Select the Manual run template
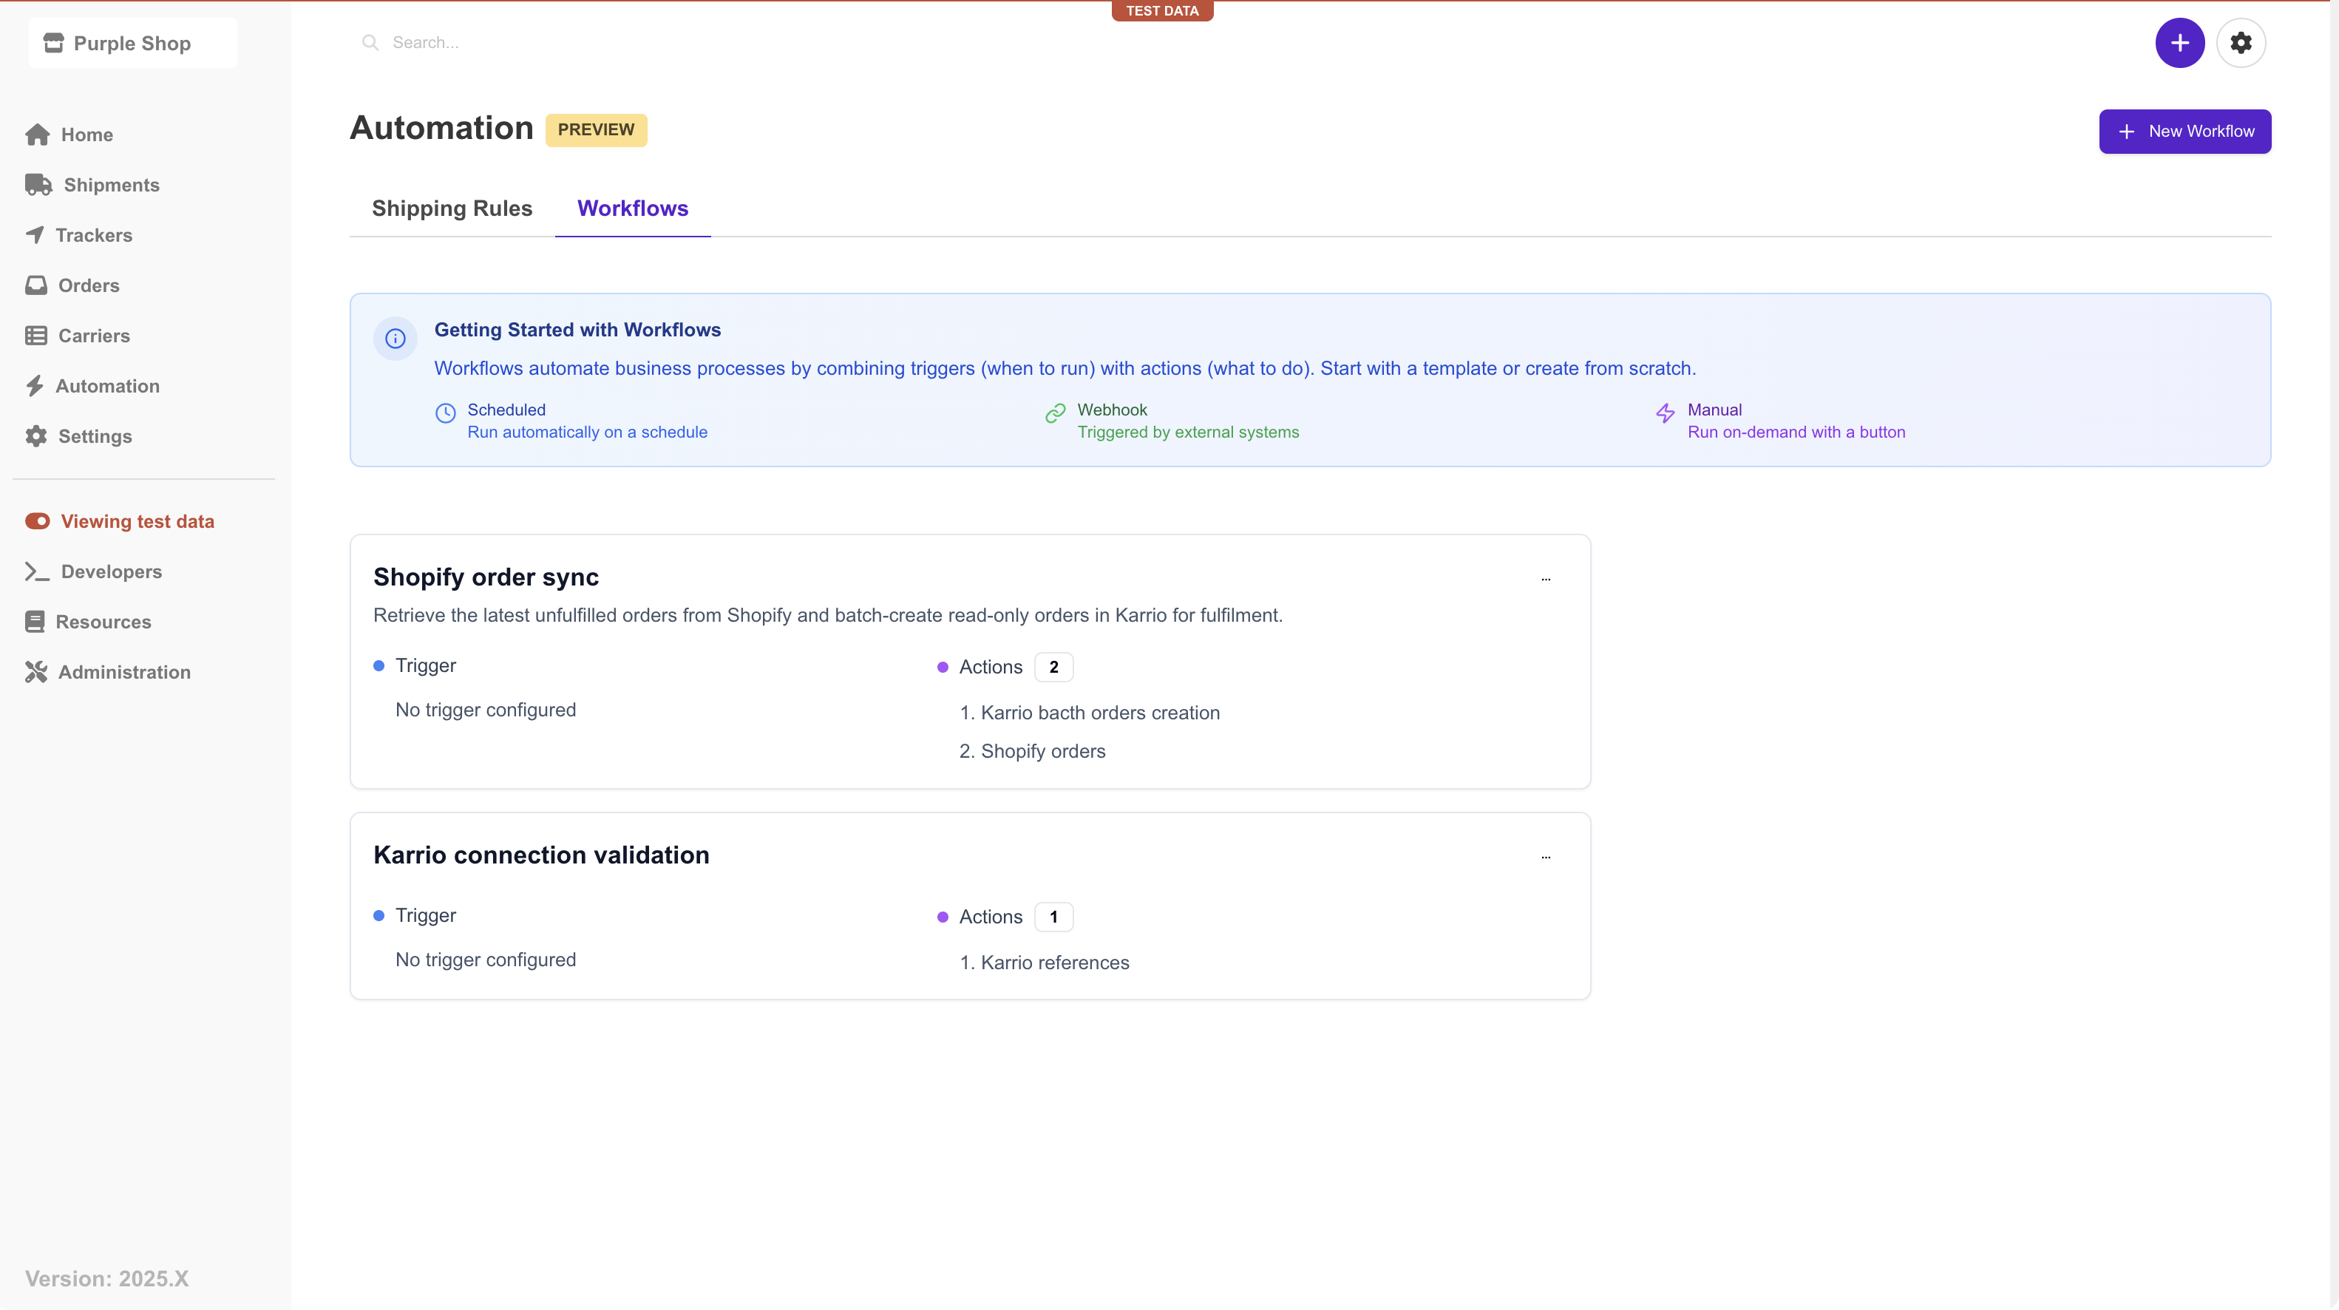The height and width of the screenshot is (1310, 2339). point(1796,421)
